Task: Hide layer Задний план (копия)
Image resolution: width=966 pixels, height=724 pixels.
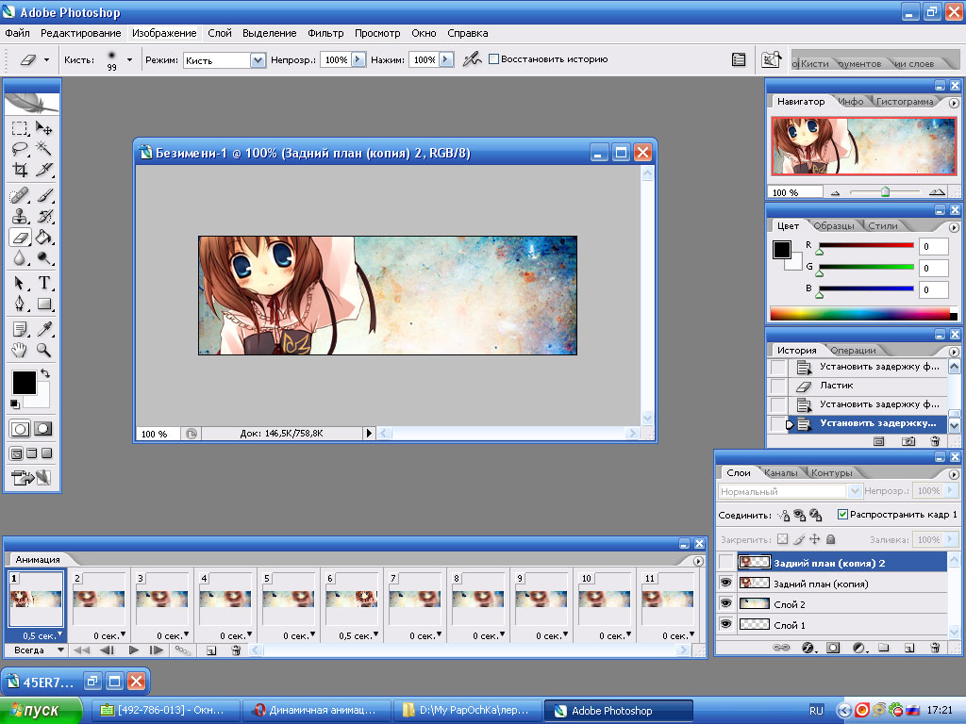Action: click(x=726, y=583)
